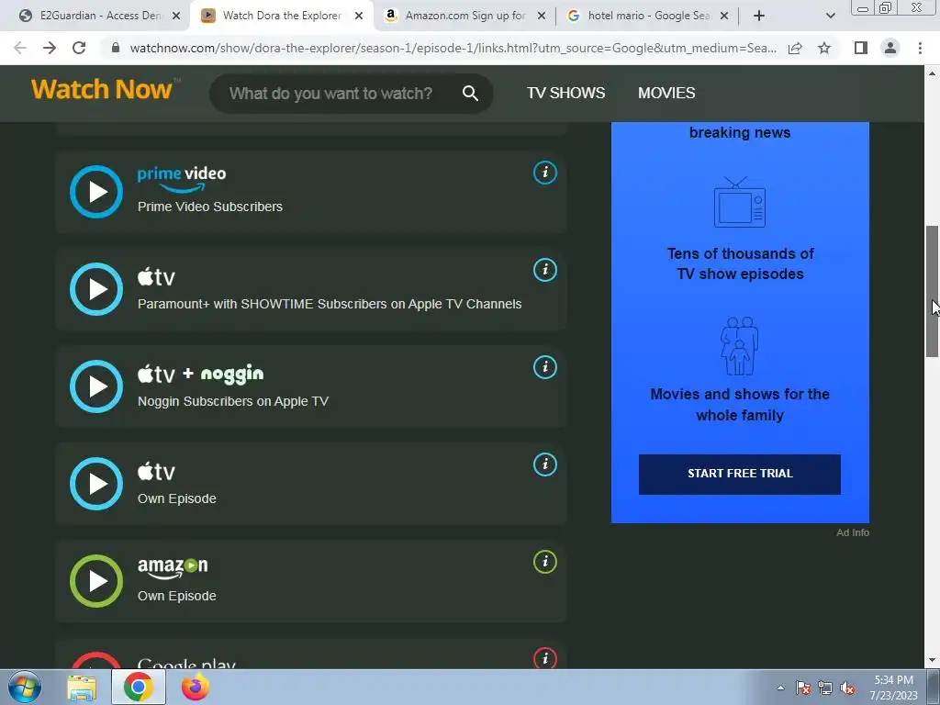Go forward in browser history
This screenshot has height=705, width=940.
(x=50, y=48)
